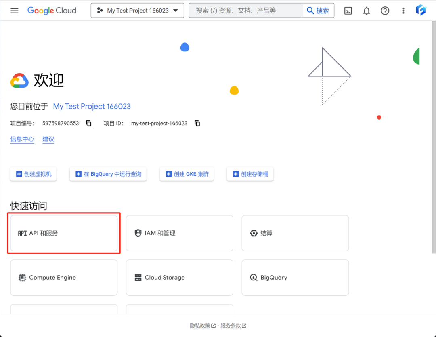Click the account avatar icon
436x337 pixels.
pos(421,10)
